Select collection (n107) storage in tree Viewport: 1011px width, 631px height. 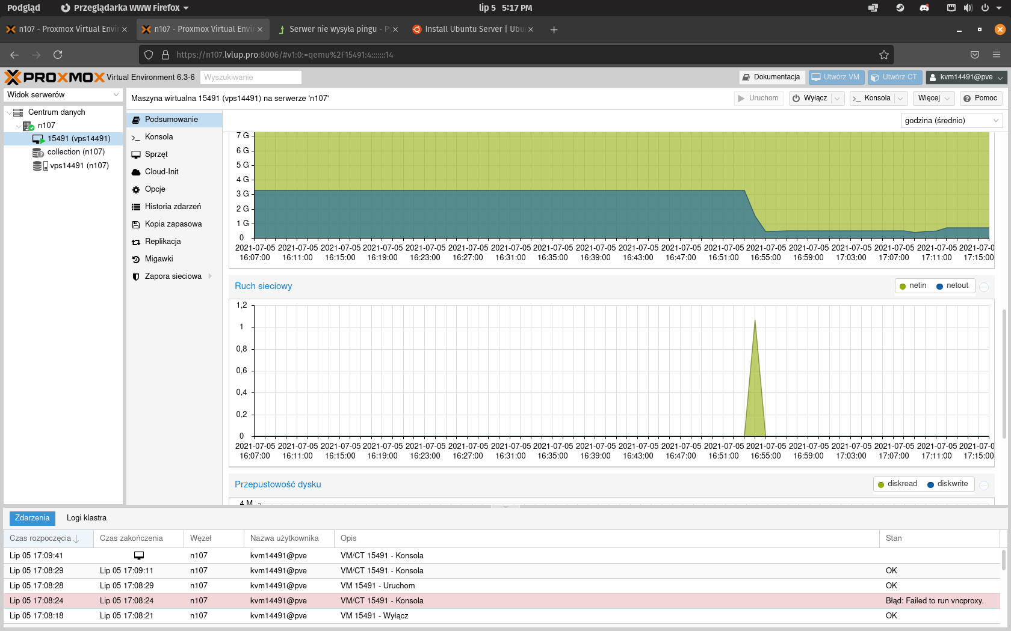point(76,152)
